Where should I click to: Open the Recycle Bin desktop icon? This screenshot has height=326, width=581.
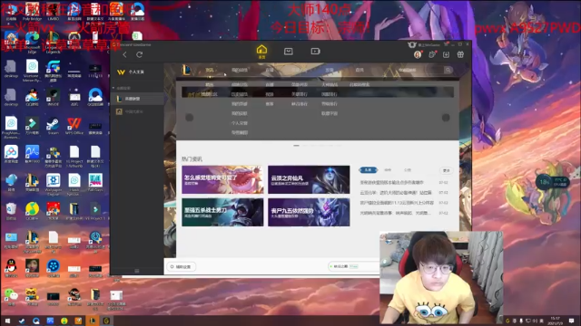point(11,211)
